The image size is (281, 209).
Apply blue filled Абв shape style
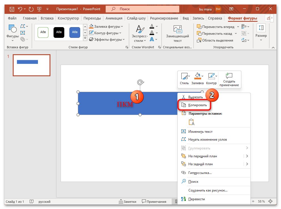coord(75,32)
